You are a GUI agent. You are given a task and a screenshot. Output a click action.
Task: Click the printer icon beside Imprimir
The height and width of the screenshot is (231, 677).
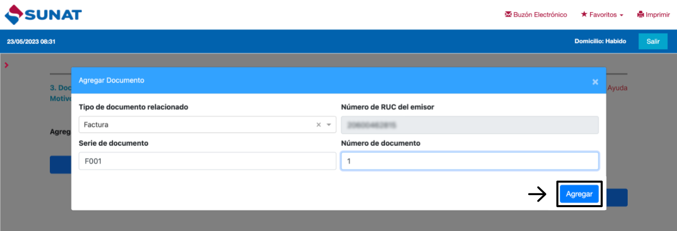[x=640, y=15]
